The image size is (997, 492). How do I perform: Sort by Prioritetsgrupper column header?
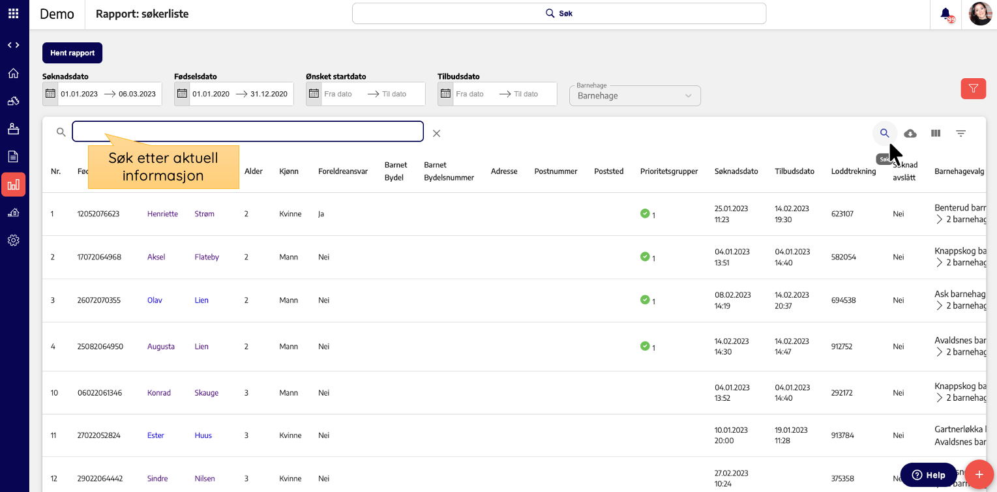(x=669, y=171)
